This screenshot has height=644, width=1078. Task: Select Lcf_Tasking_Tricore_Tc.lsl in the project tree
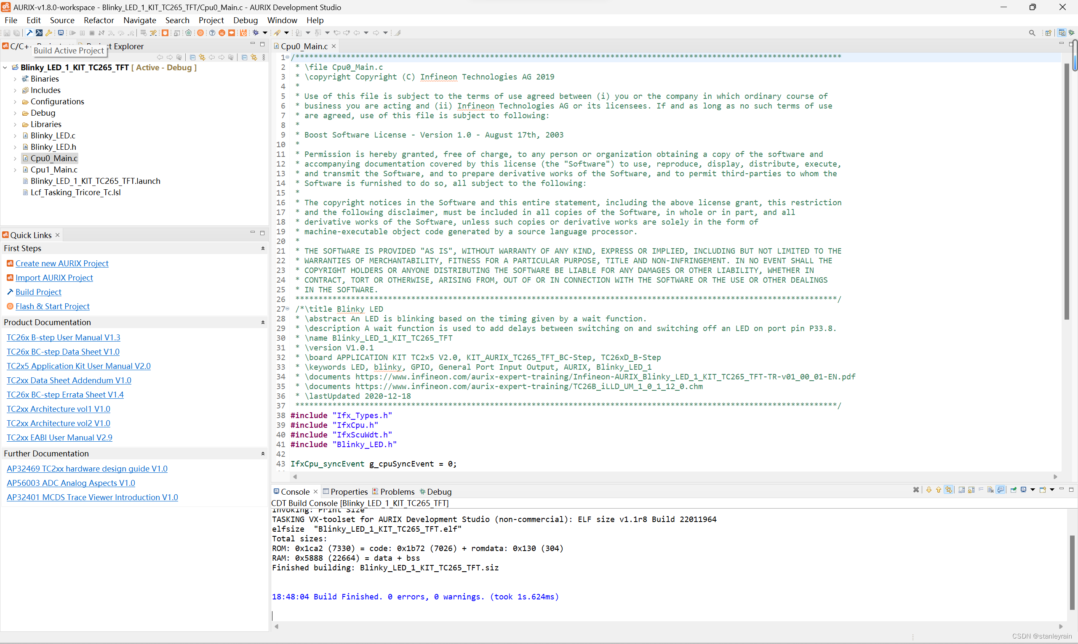click(x=75, y=193)
